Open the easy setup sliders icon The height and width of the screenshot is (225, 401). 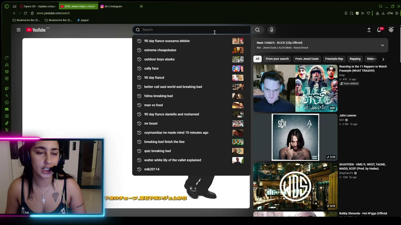(397, 13)
